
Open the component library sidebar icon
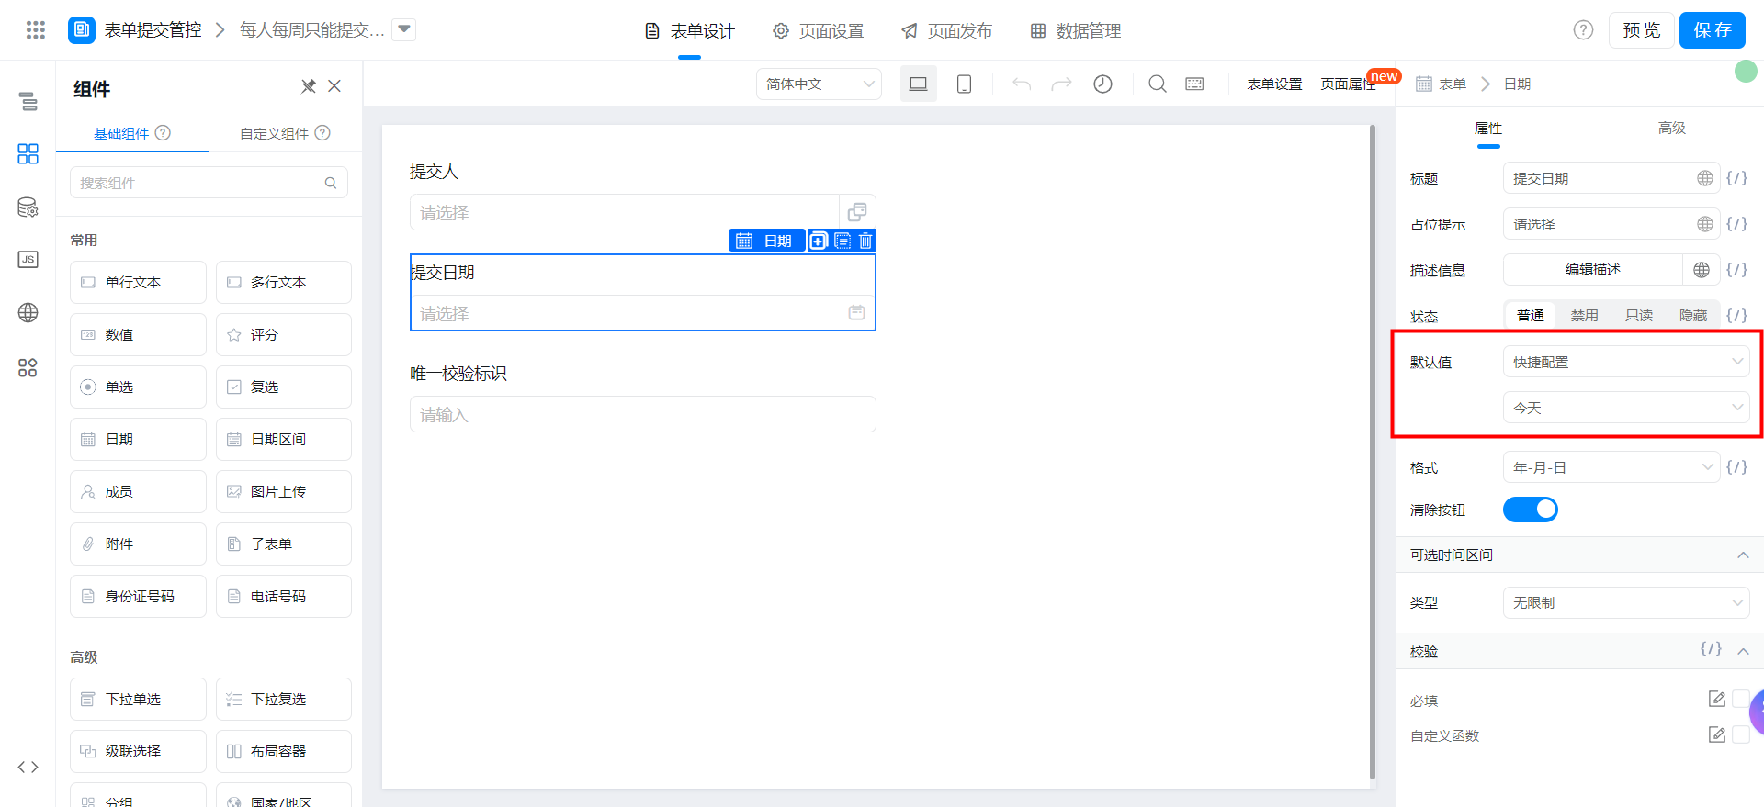pos(28,153)
